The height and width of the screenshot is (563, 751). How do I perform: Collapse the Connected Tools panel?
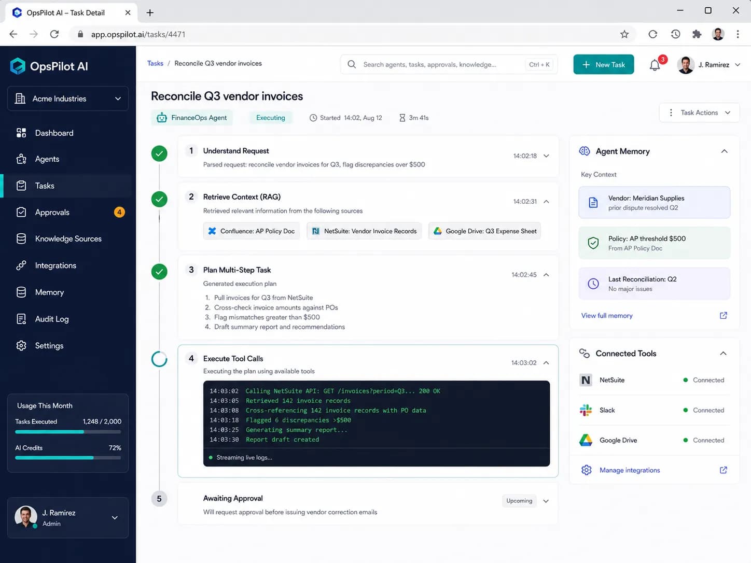[x=723, y=354]
